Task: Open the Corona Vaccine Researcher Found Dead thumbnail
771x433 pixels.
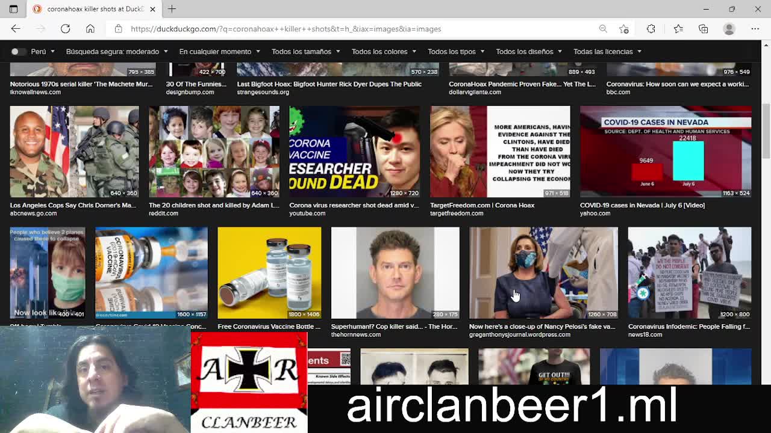Action: pyautogui.click(x=355, y=152)
